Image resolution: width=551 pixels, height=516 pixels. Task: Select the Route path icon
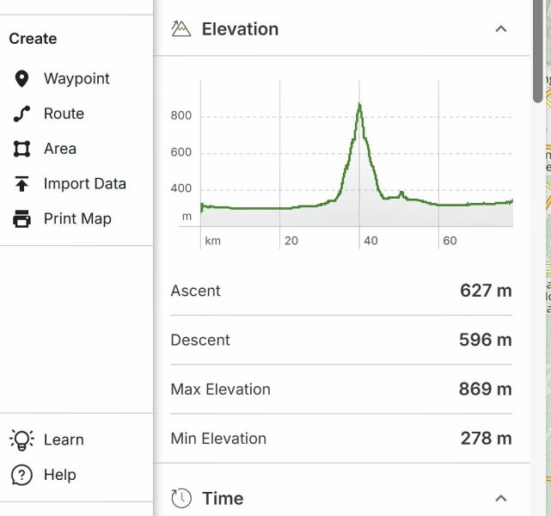click(x=21, y=114)
